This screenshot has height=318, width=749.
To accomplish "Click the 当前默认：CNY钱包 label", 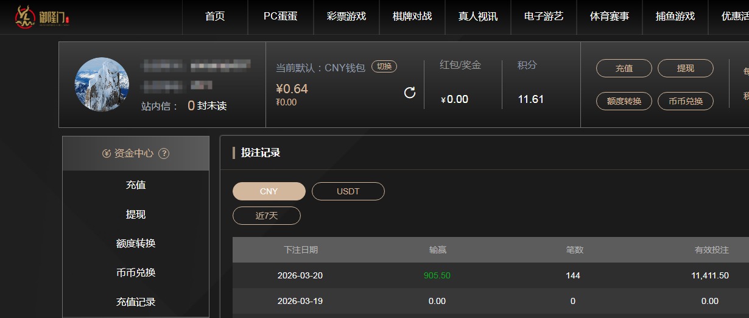I will [320, 68].
